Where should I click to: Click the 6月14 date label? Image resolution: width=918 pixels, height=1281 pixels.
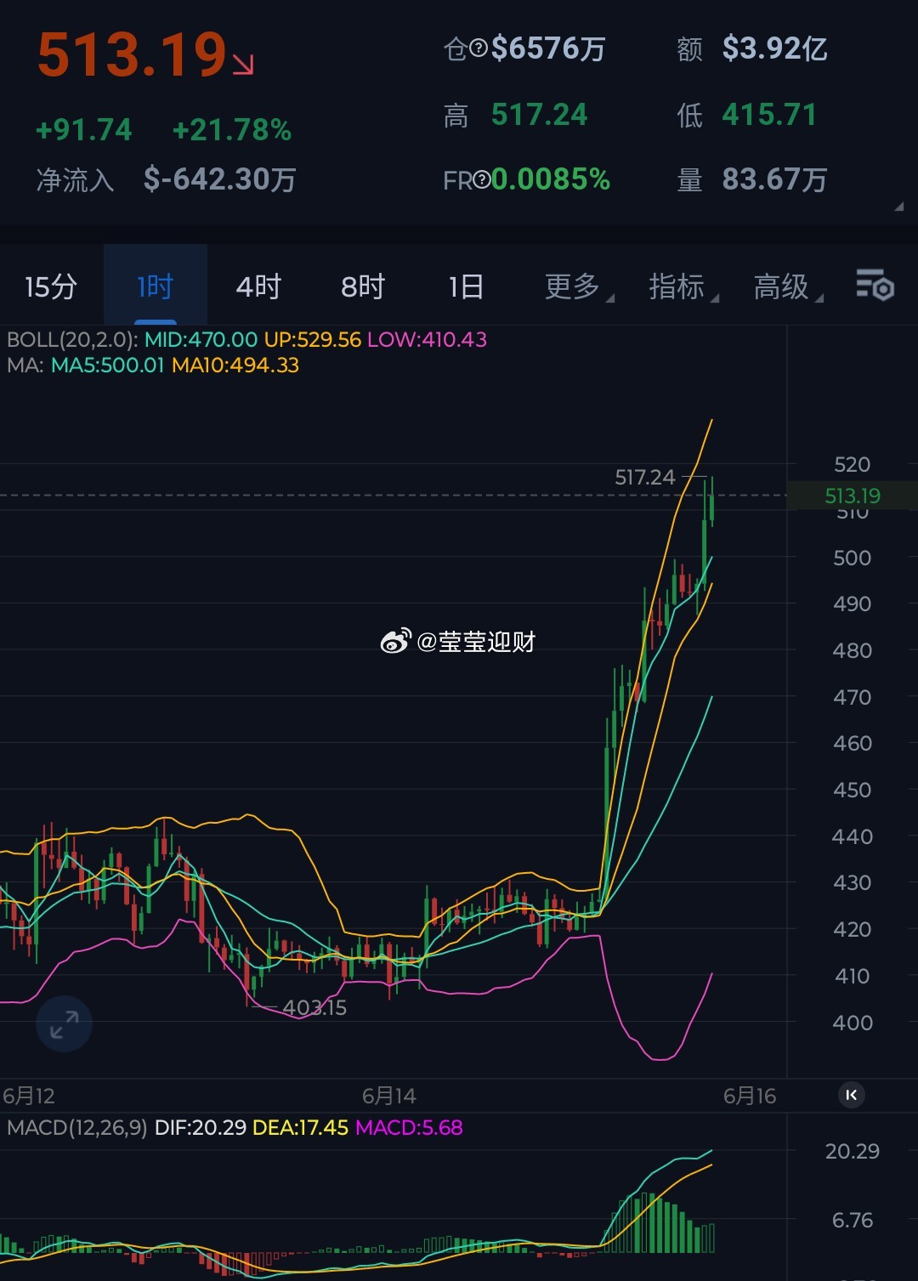389,1096
